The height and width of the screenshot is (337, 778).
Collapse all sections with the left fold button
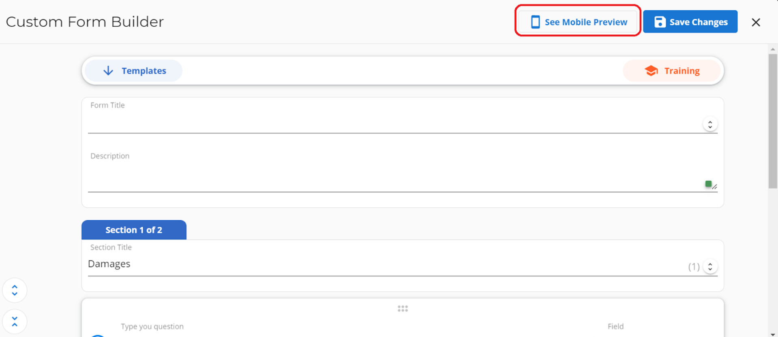coord(15,322)
